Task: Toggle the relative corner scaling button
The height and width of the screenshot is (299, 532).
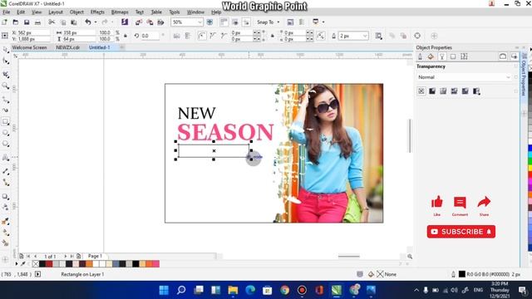Action: [x=321, y=36]
